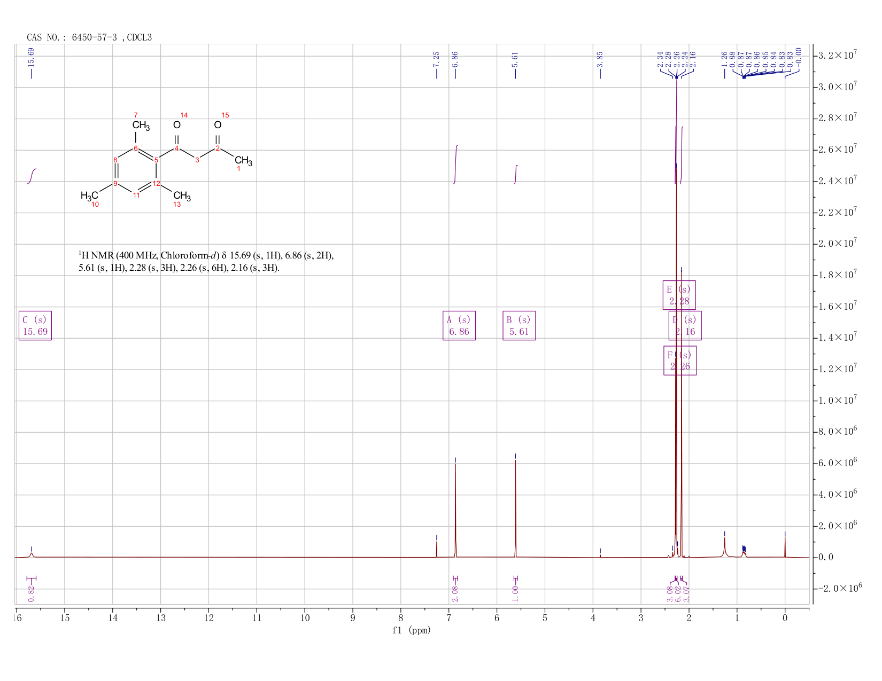882x681 pixels.
Task: Click the integral value 2.08
Action: [x=455, y=593]
